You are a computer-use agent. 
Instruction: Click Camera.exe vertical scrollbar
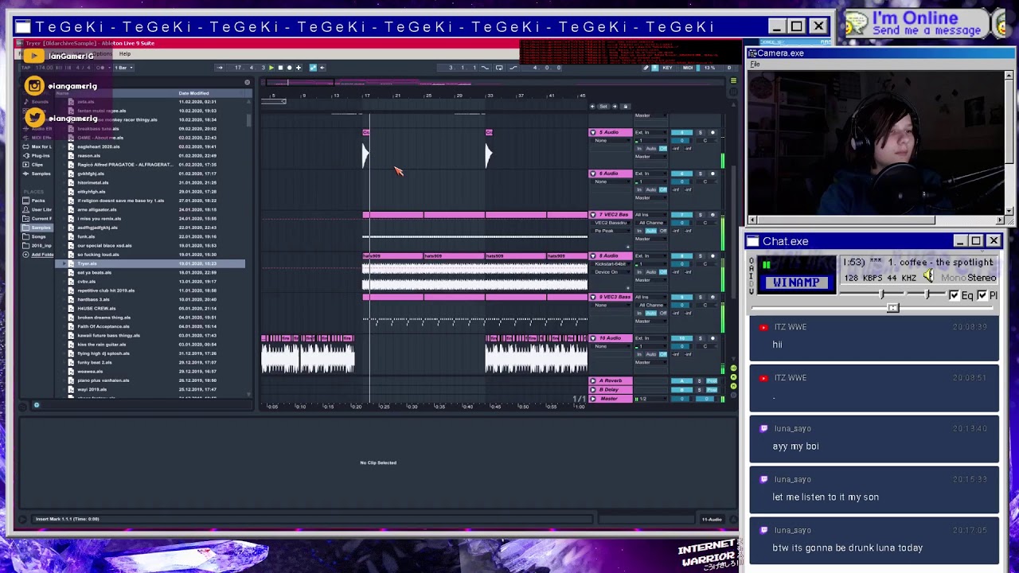pyautogui.click(x=1009, y=143)
